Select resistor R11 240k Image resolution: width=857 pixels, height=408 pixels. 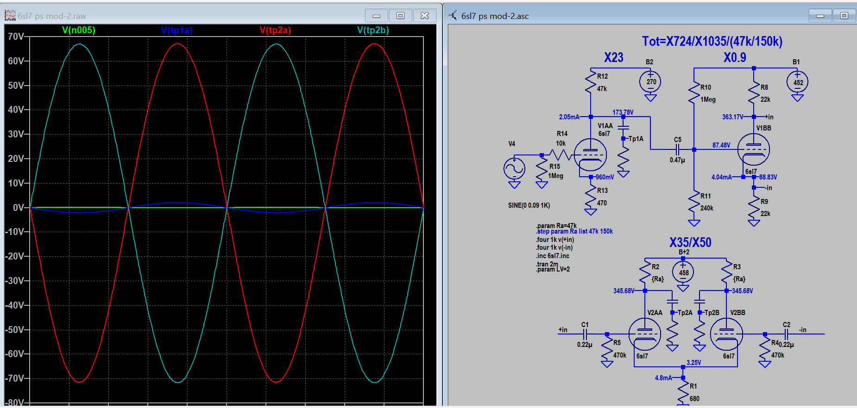(694, 202)
